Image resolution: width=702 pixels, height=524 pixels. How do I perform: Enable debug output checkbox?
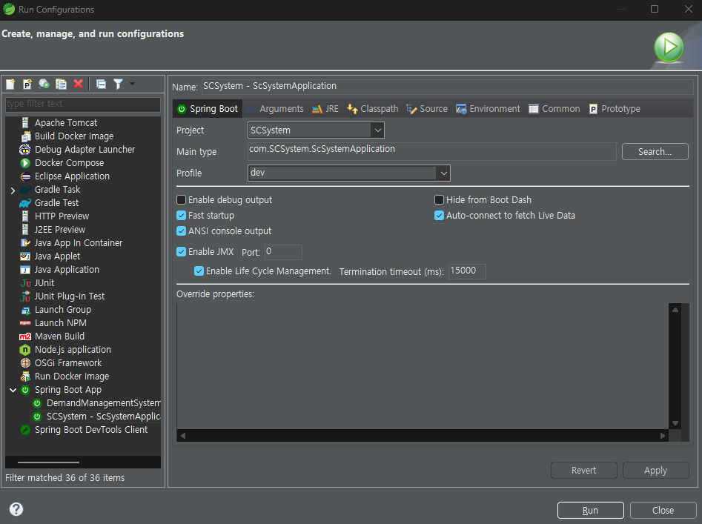coord(182,200)
